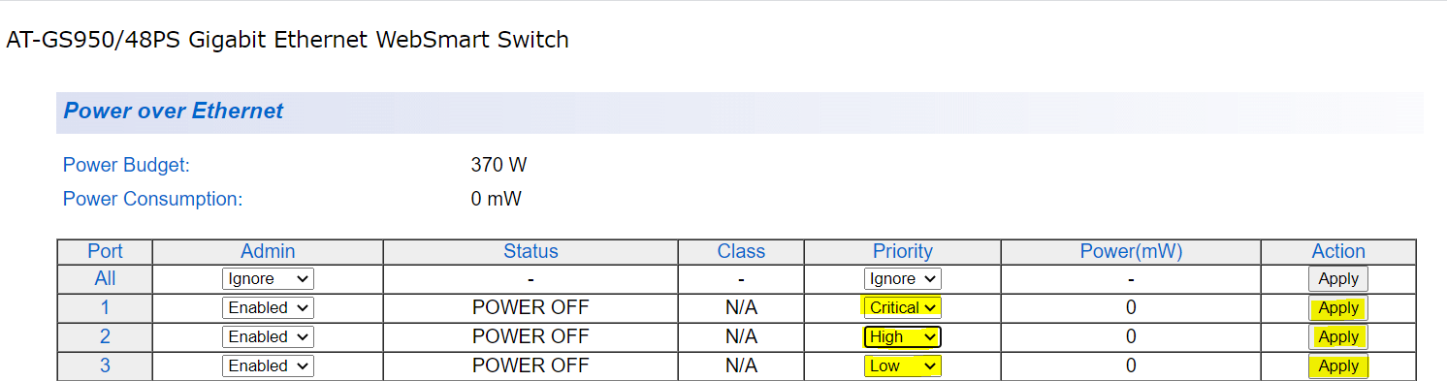1447x381 pixels.
Task: Open port 3 Low priority dropdown
Action: pos(902,366)
